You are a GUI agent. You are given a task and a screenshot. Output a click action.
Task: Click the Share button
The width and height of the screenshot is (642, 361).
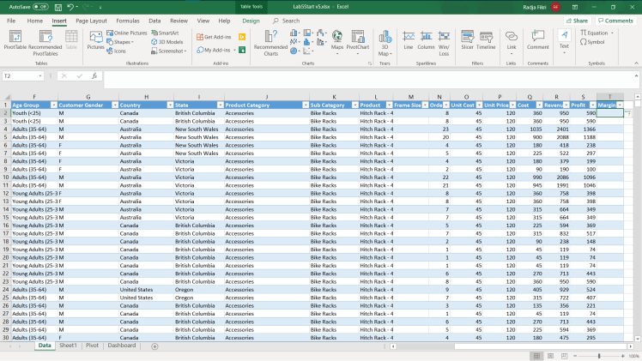[578, 21]
